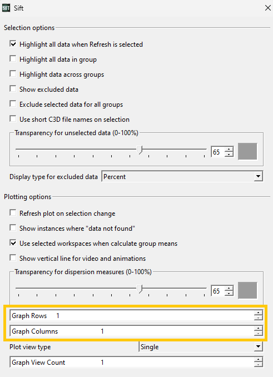Lower dispersion measures transparency spinner value
This screenshot has height=377, width=273.
(x=229, y=294)
